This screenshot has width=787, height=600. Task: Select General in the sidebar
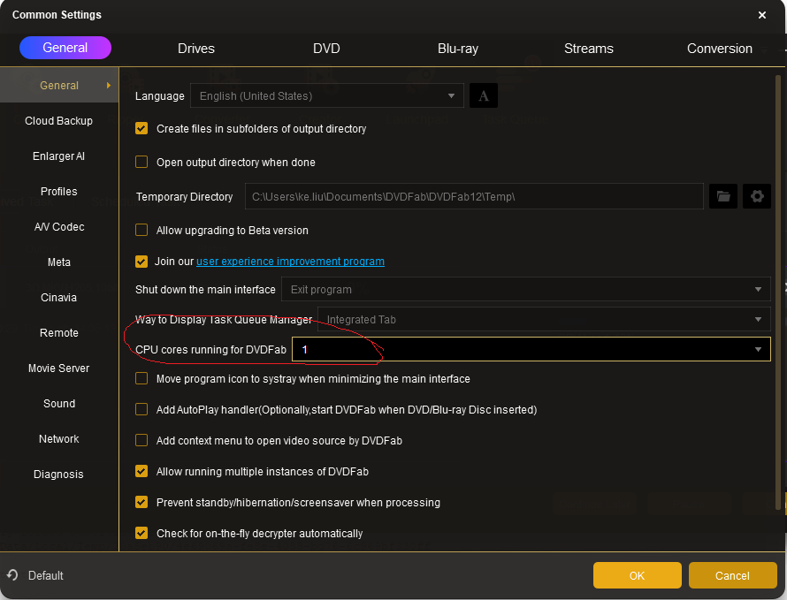click(59, 86)
